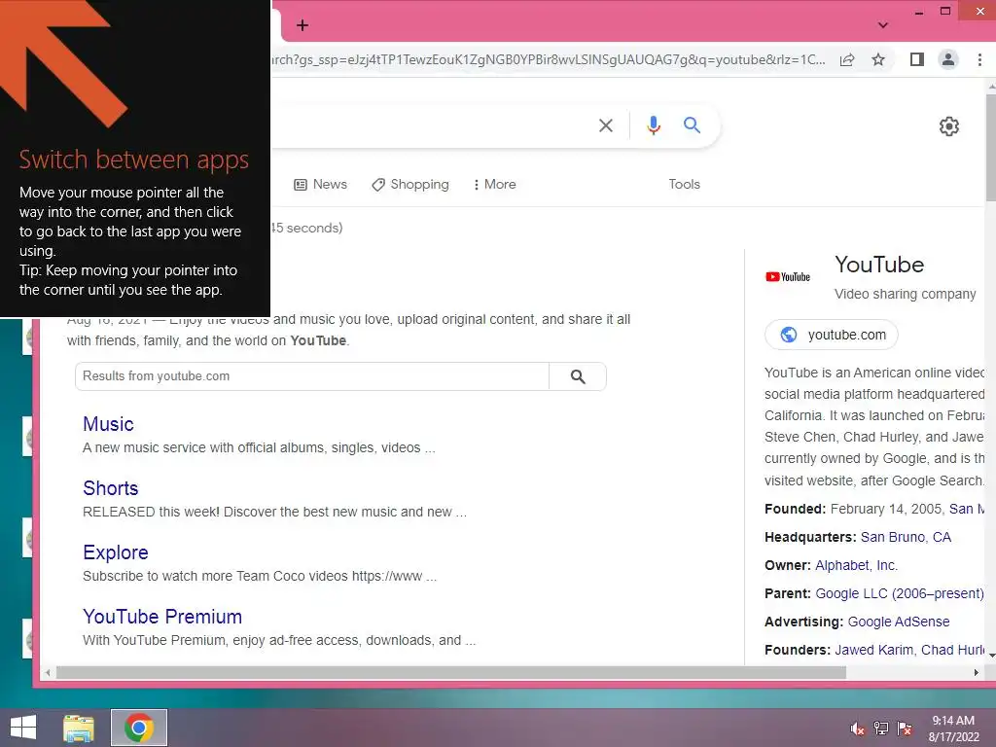Viewport: 996px width, 747px height.
Task: Expand the More search filters
Action: tap(495, 184)
